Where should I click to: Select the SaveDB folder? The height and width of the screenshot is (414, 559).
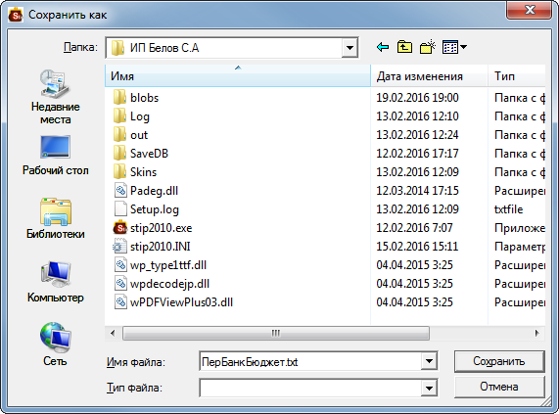(149, 154)
